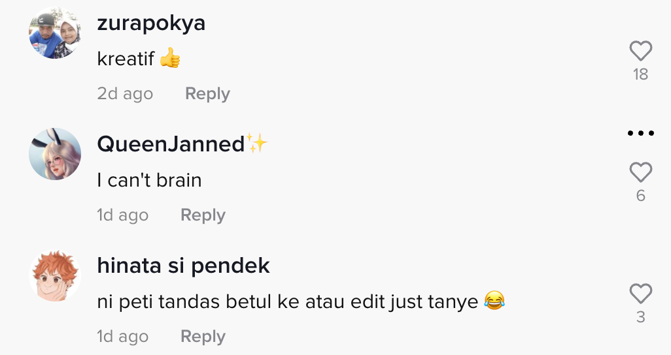Screen dimensions: 671x355
Task: Go to hinata si pendek's username
Action: click(183, 266)
